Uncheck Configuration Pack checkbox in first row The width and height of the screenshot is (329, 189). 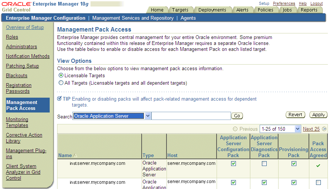pos(233,164)
